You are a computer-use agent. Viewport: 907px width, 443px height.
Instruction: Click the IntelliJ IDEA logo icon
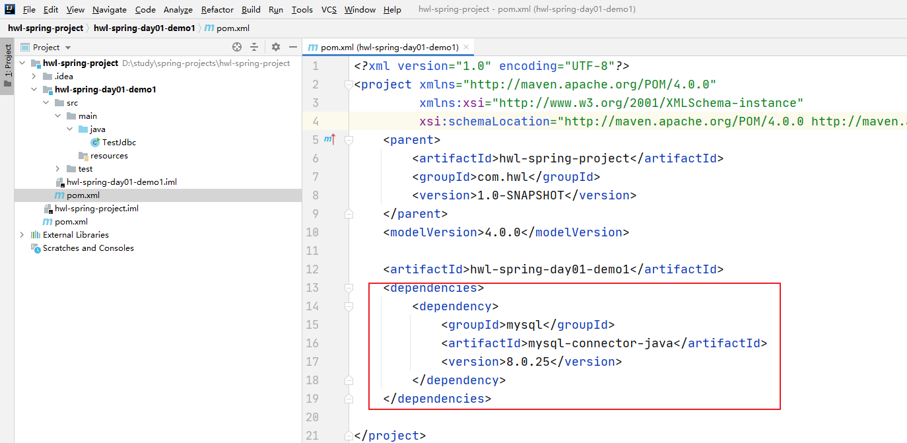[10, 9]
